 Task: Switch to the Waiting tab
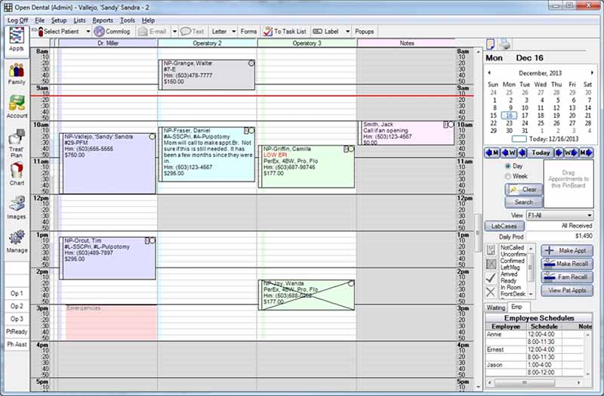[x=495, y=308]
